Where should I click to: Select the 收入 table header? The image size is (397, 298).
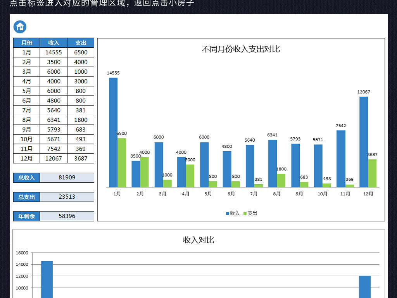tap(54, 43)
